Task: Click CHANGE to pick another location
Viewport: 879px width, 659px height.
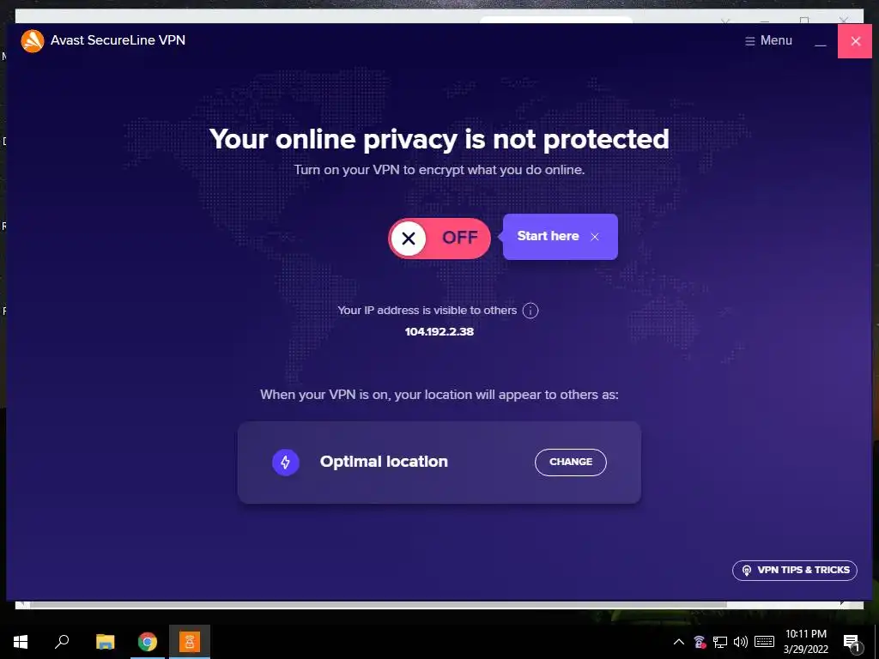Action: coord(571,462)
